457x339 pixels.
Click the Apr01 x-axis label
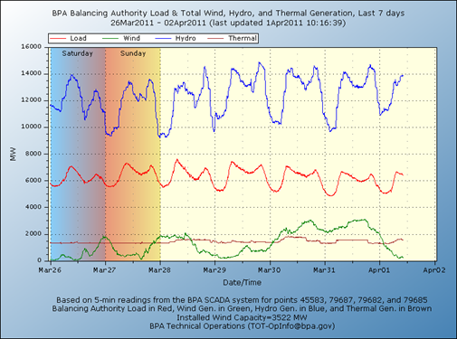pos(379,270)
